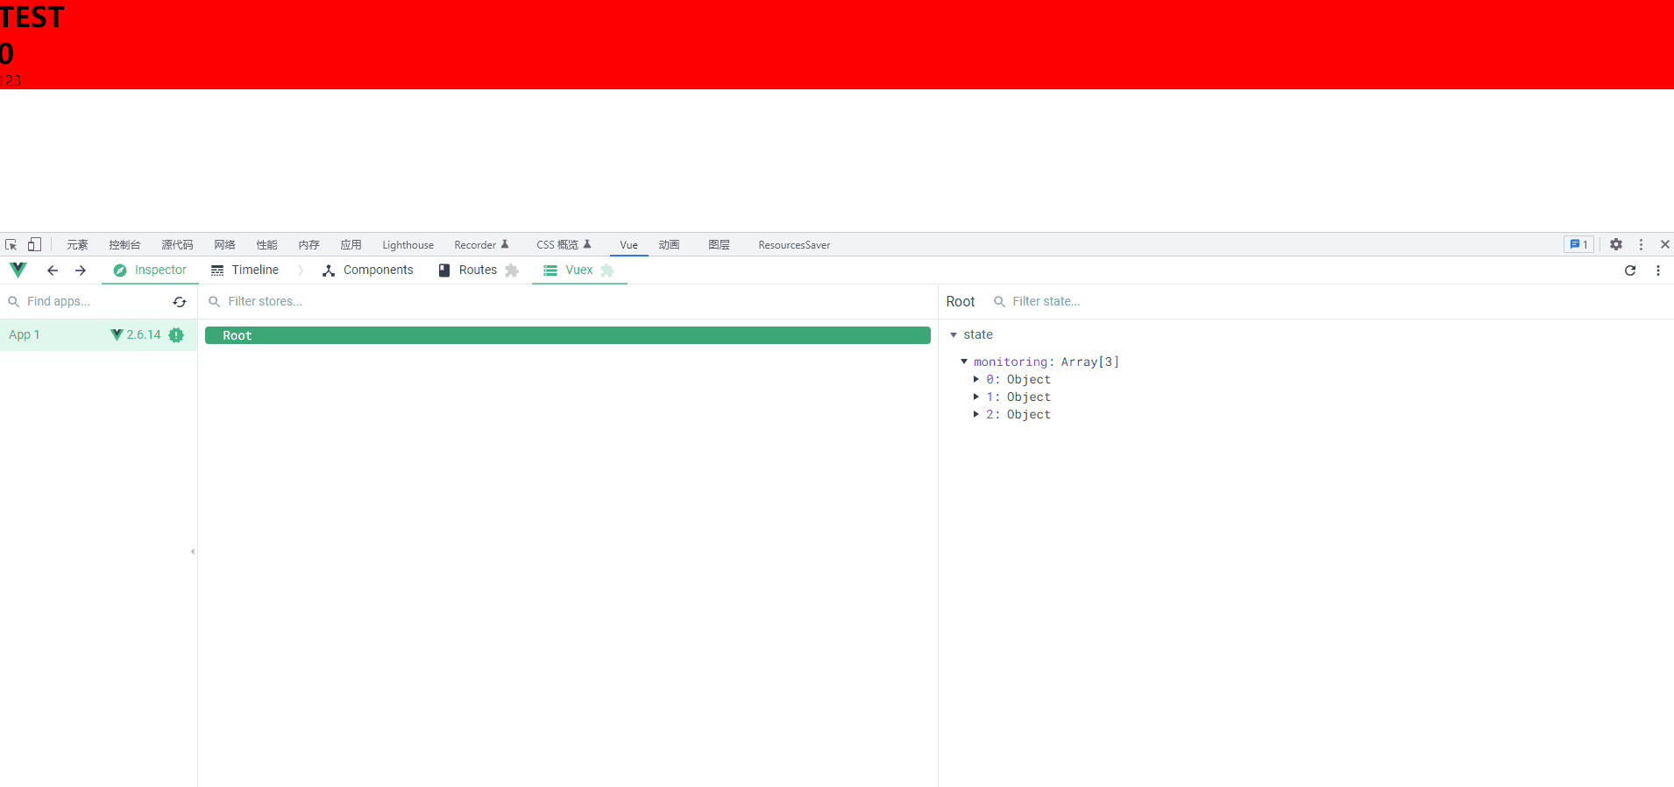The width and height of the screenshot is (1674, 787).
Task: Click the large 0 counter text
Action: [x=7, y=53]
